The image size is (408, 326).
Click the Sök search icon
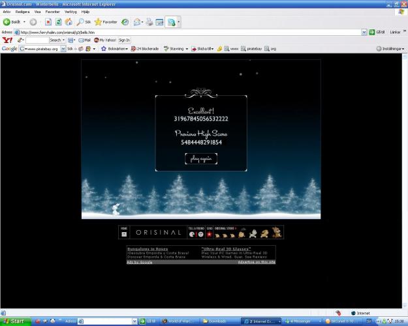pyautogui.click(x=82, y=22)
